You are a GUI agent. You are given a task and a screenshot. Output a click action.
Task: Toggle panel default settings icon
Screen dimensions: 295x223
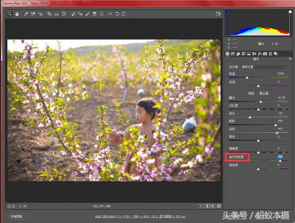point(219,206)
